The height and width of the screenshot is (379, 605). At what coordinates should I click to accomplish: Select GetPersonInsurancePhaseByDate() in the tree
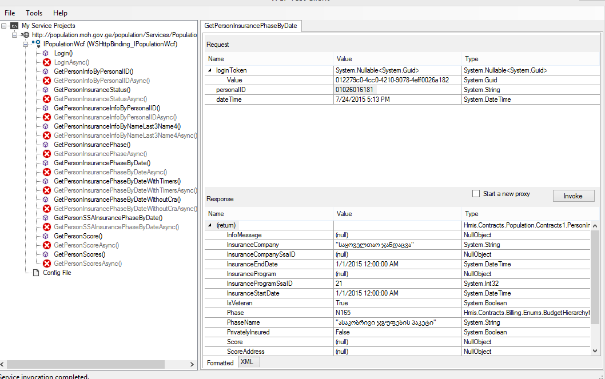pyautogui.click(x=102, y=163)
